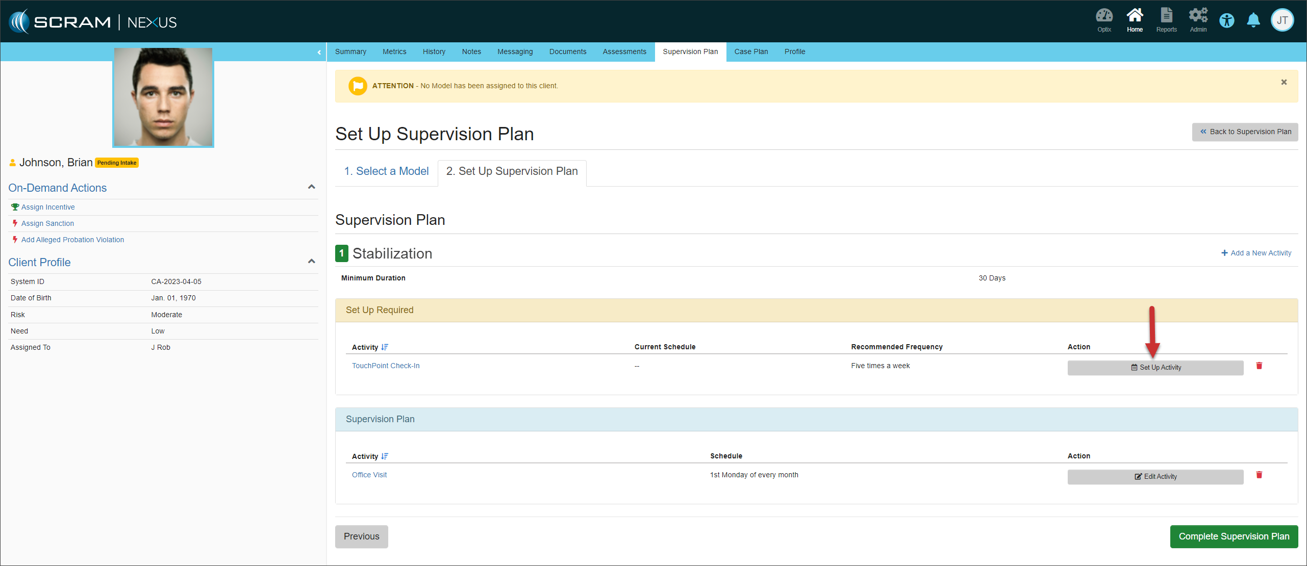Delete the TouchPoint Check-In activity trash icon
Image resolution: width=1307 pixels, height=566 pixels.
pyautogui.click(x=1259, y=366)
